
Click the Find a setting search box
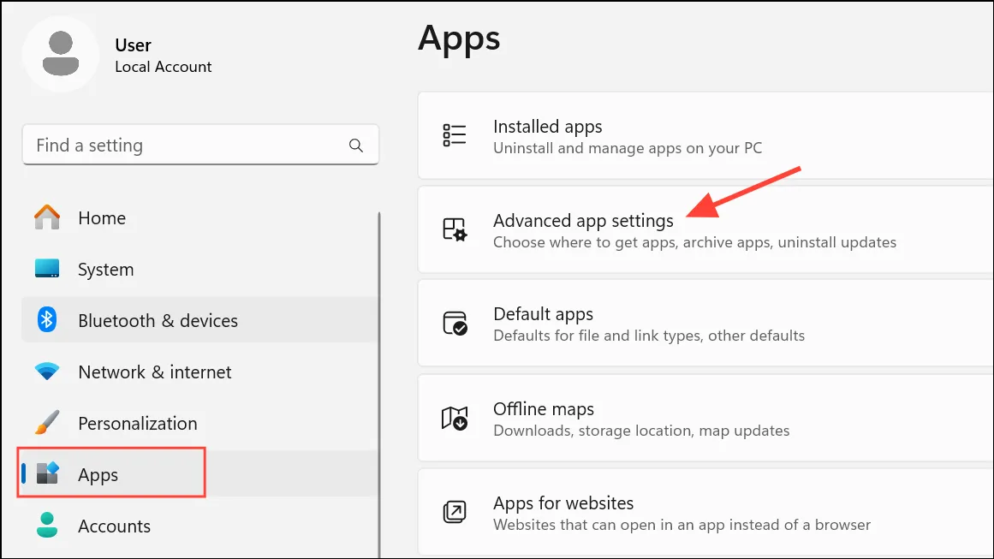200,146
